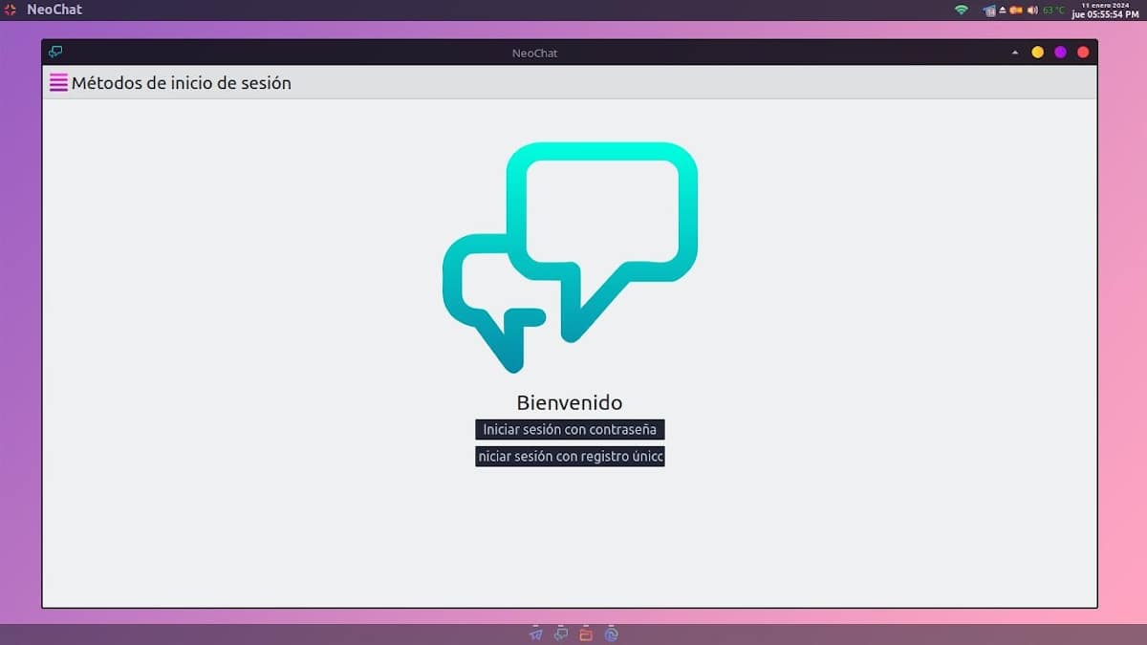Viewport: 1147px width, 645px height.
Task: Click the NeoChat menu in the top bar
Action: [x=53, y=9]
